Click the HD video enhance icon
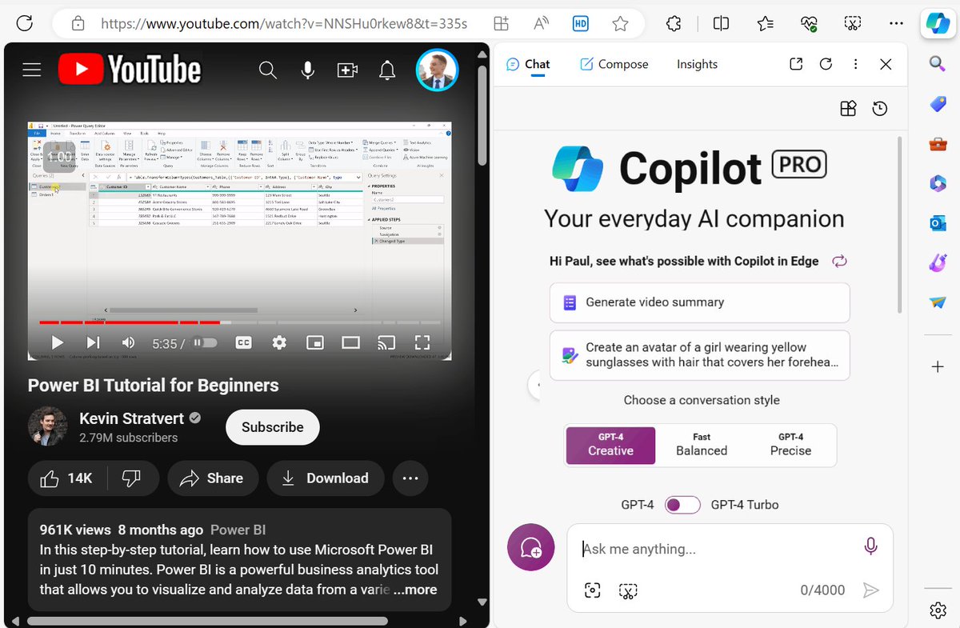 tap(581, 23)
